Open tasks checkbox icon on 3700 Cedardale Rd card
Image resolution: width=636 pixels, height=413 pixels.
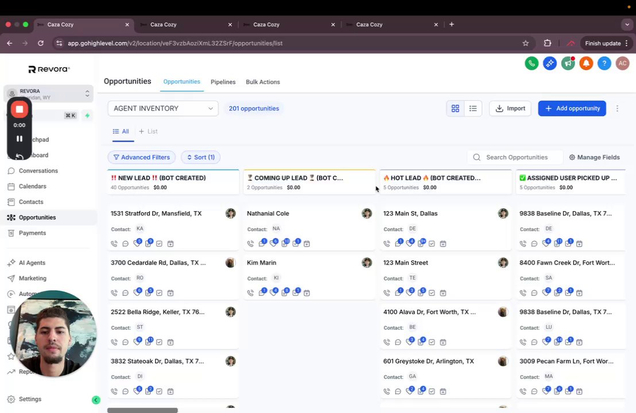pos(160,293)
